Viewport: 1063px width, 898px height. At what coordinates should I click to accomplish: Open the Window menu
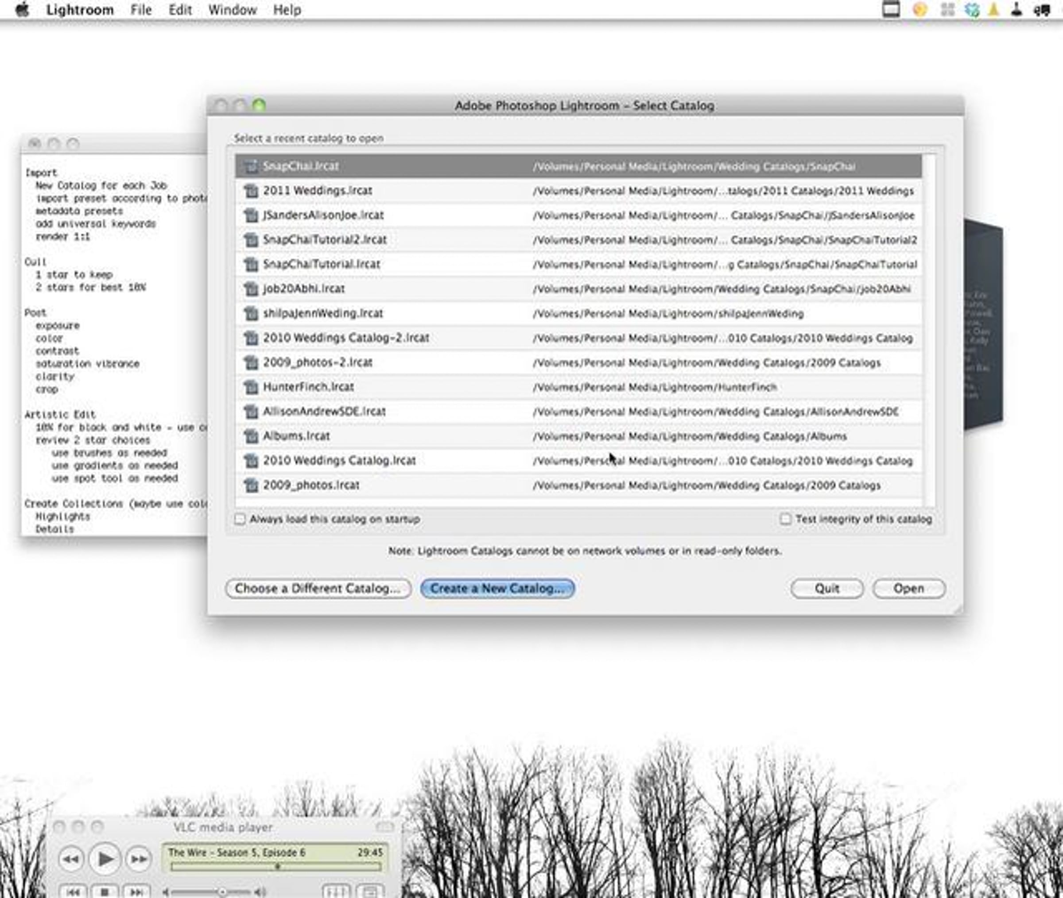click(x=232, y=10)
